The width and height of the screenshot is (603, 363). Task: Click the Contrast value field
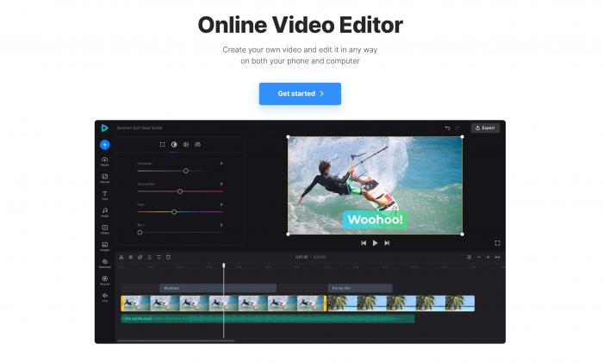(221, 164)
